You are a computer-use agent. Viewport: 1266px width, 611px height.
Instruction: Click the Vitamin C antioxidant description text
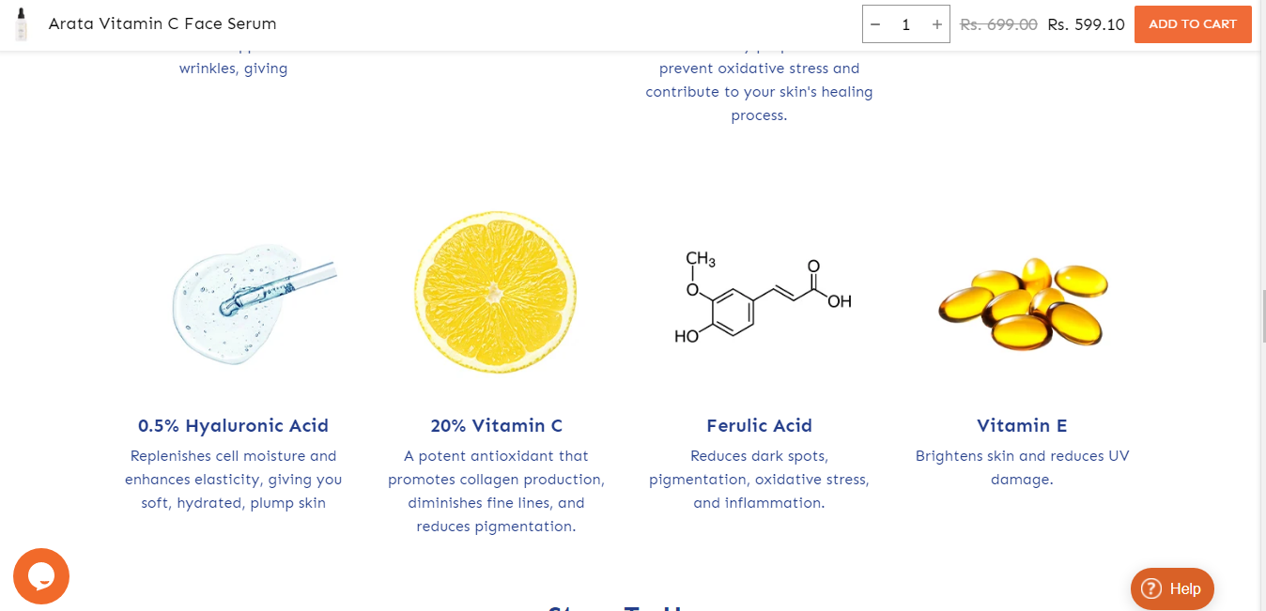pos(496,491)
